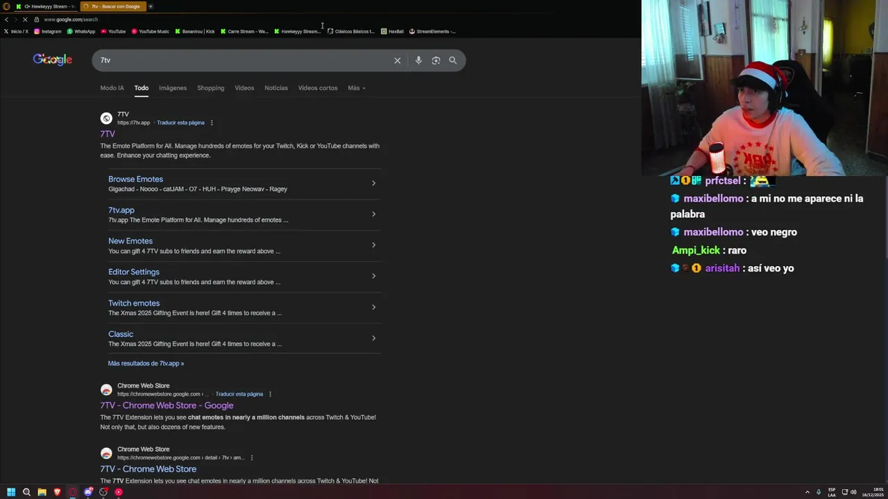The height and width of the screenshot is (499, 888).
Task: Switch to the Hawkeyyy Stream browser tab
Action: (x=46, y=6)
